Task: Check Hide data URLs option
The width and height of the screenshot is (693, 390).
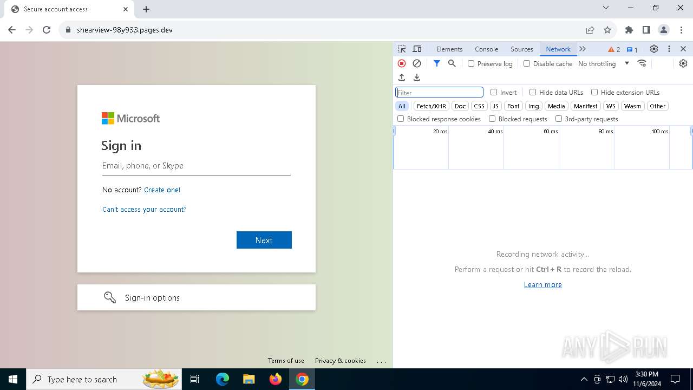Action: pyautogui.click(x=533, y=92)
